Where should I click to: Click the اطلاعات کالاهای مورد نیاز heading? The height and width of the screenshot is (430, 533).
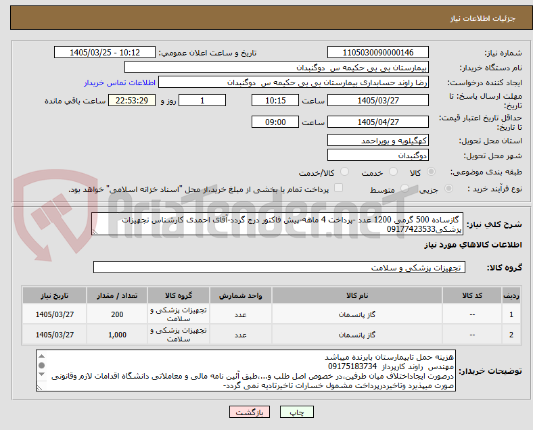pyautogui.click(x=473, y=245)
